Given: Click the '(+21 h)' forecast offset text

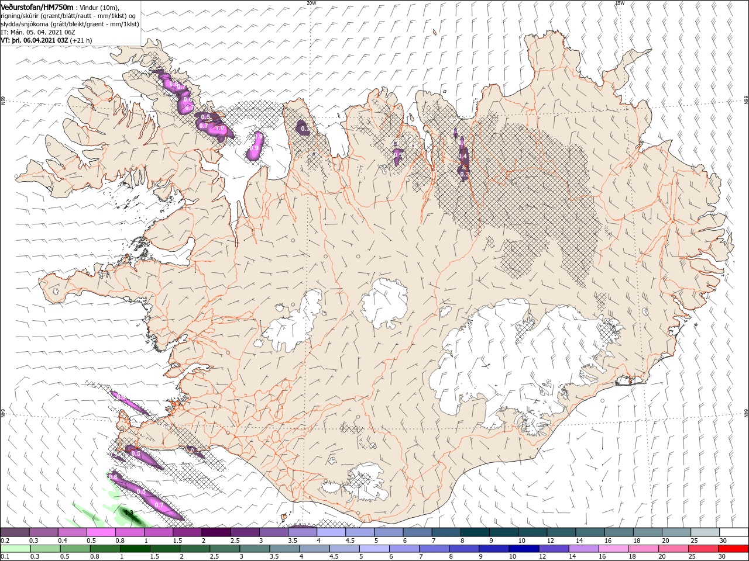Looking at the screenshot, I should click(x=81, y=40).
